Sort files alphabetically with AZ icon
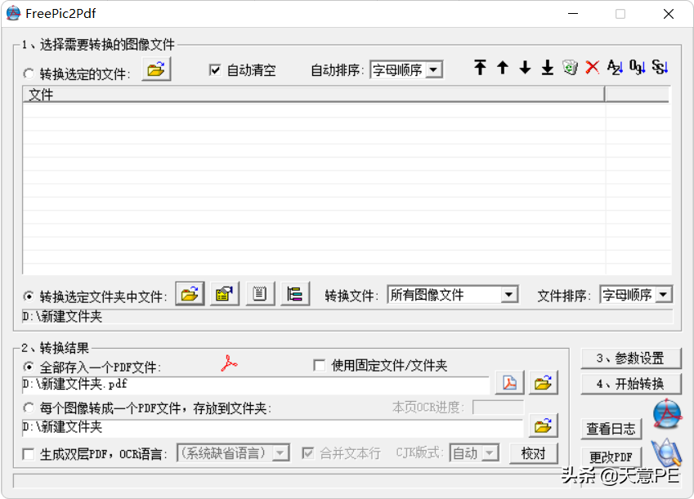This screenshot has width=694, height=499. click(x=615, y=67)
